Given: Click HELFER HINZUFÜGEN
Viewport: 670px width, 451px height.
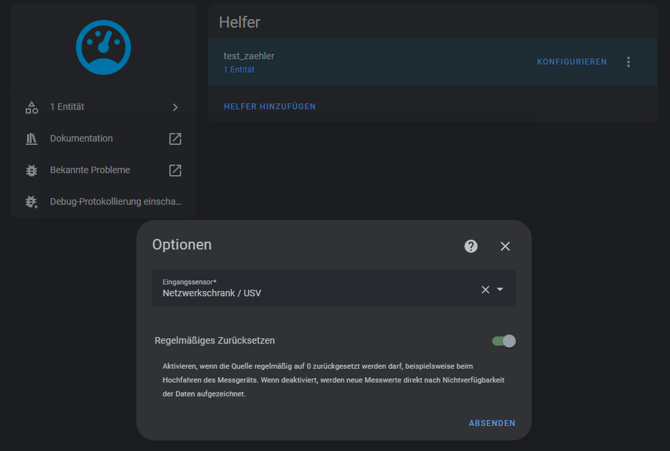Looking at the screenshot, I should (x=269, y=107).
